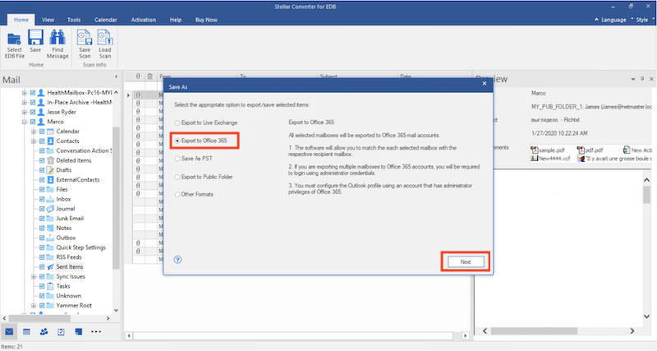This screenshot has width=657, height=351.
Task: Expand the Calendar folder node
Action: (34, 132)
